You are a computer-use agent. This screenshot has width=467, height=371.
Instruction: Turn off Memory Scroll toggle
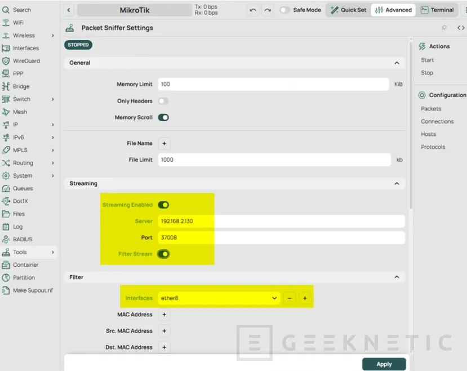(163, 117)
